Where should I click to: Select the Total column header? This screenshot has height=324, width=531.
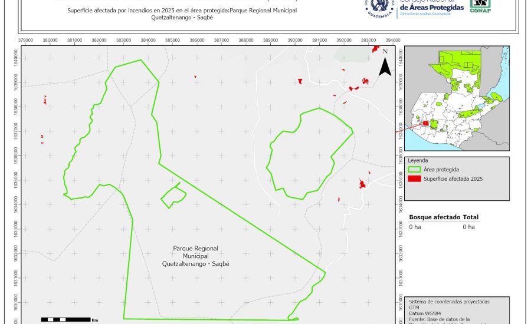point(471,217)
